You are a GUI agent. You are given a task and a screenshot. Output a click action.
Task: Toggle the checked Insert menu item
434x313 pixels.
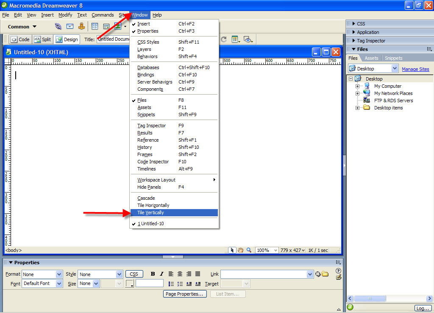coord(174,24)
